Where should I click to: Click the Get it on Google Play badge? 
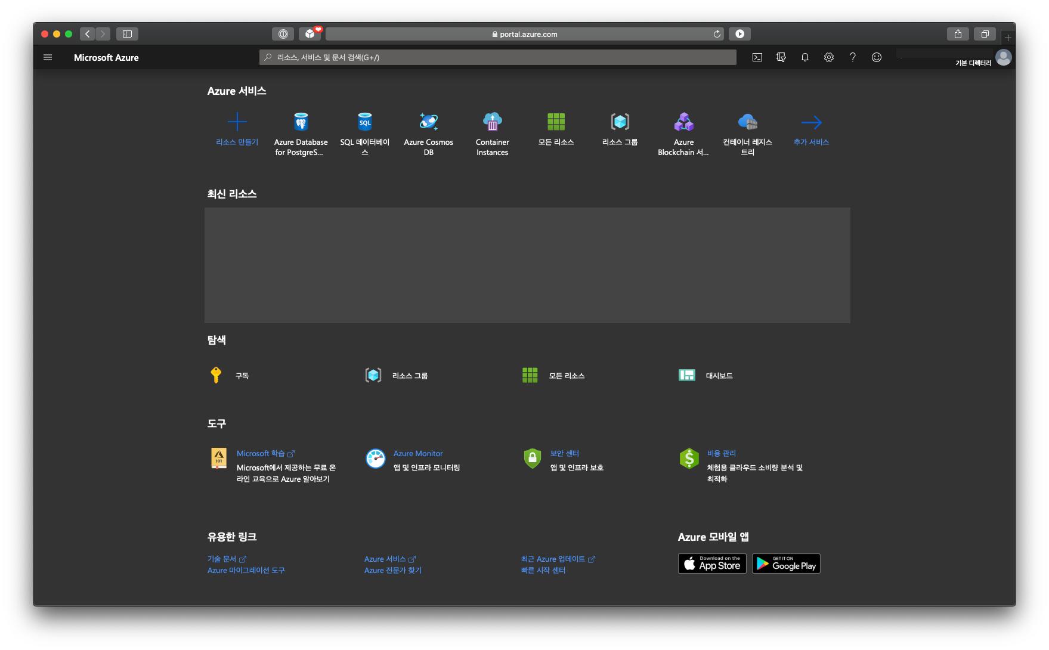coord(786,564)
